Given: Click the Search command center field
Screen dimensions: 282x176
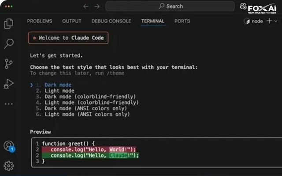Looking at the screenshot, I should pyautogui.click(x=170, y=6).
